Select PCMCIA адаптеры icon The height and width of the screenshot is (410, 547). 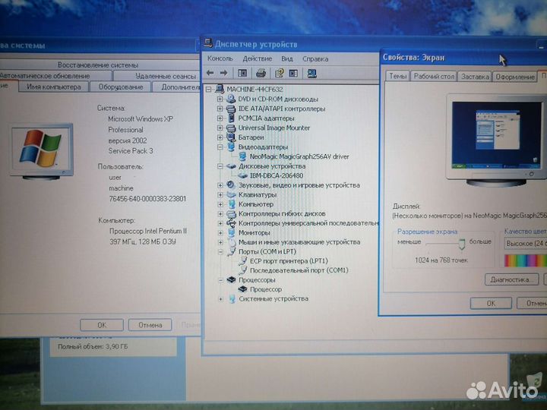point(231,118)
